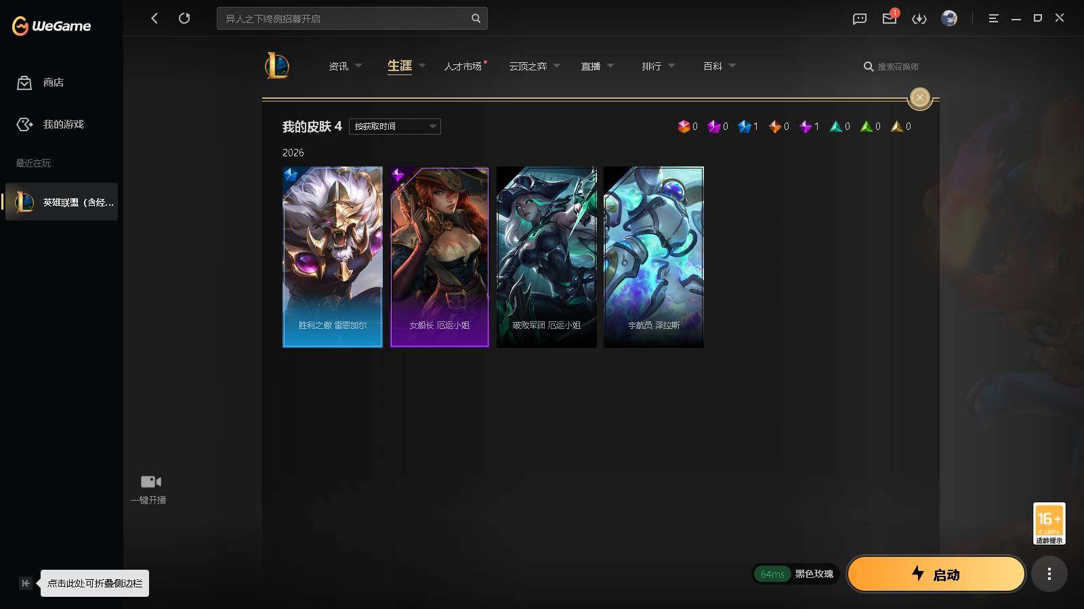The height and width of the screenshot is (609, 1084).
Task: Click the League of Legends logo icon
Action: 277,66
